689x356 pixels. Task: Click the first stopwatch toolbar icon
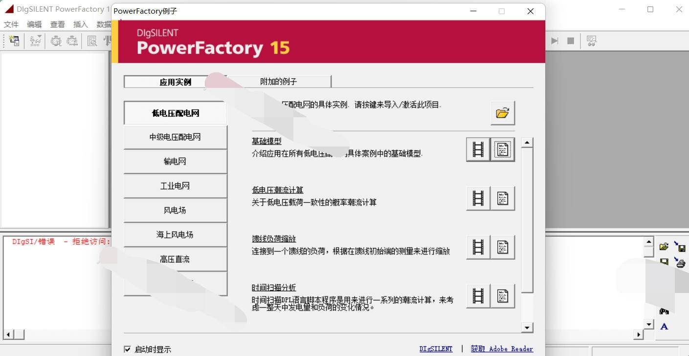point(56,41)
